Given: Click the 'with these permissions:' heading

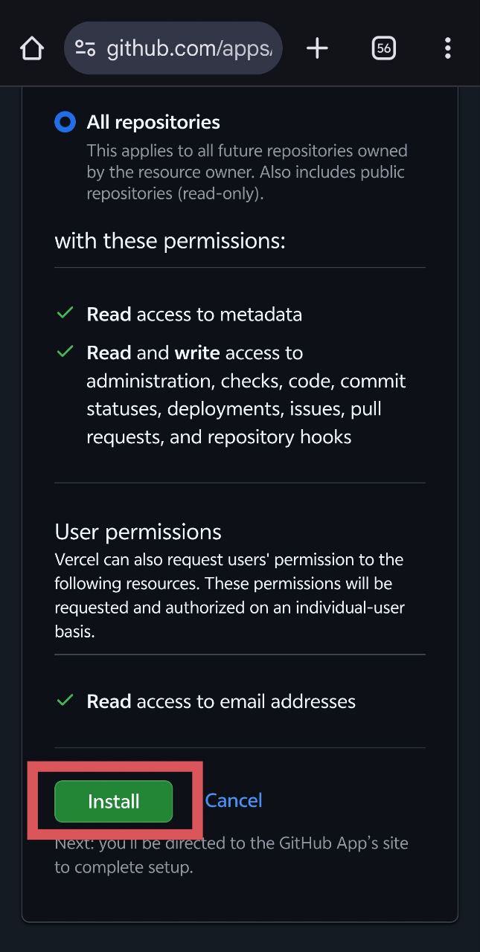Looking at the screenshot, I should coord(170,241).
